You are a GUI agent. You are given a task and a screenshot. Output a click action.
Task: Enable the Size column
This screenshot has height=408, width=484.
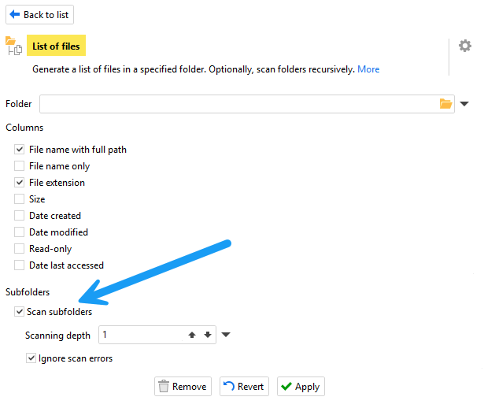(x=20, y=199)
